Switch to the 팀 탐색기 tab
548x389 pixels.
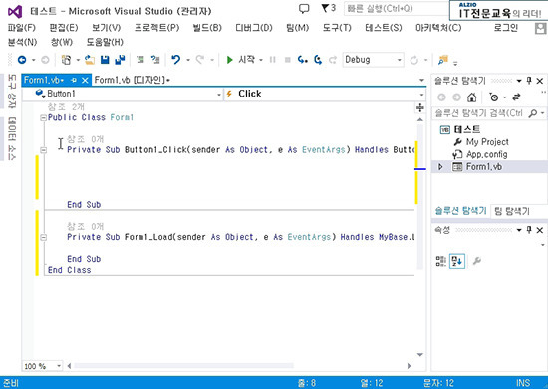tap(512, 211)
